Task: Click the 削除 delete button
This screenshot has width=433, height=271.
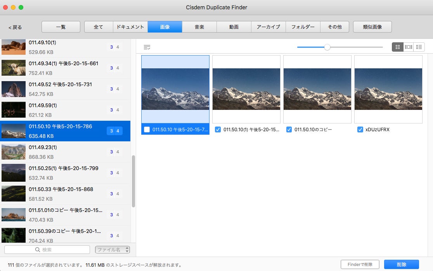Action: [x=402, y=264]
